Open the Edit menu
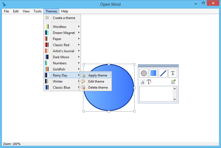Screen dimensions: 221x148 point(16,11)
